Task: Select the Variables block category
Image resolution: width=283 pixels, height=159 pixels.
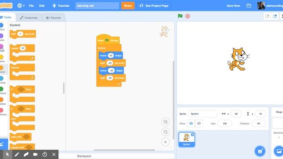Action: pyautogui.click(x=2, y=101)
